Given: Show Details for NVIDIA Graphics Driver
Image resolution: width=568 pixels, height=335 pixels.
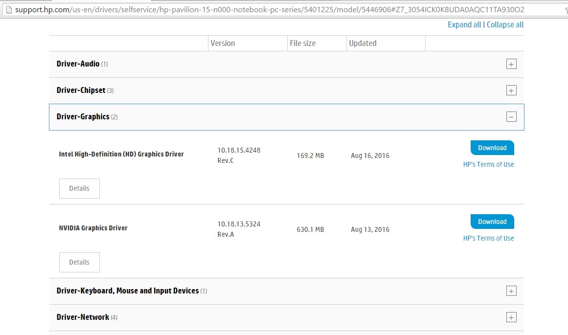Looking at the screenshot, I should point(79,262).
